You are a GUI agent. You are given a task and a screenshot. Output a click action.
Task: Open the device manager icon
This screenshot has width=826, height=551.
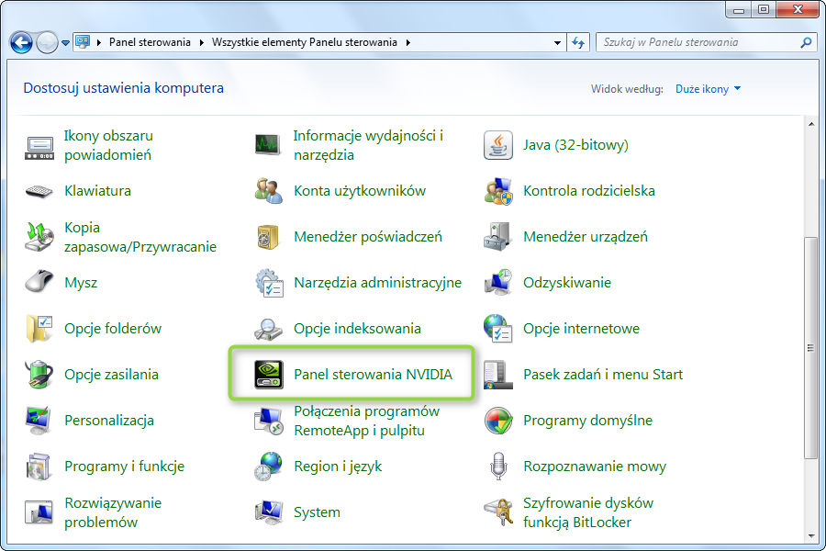[497, 237]
